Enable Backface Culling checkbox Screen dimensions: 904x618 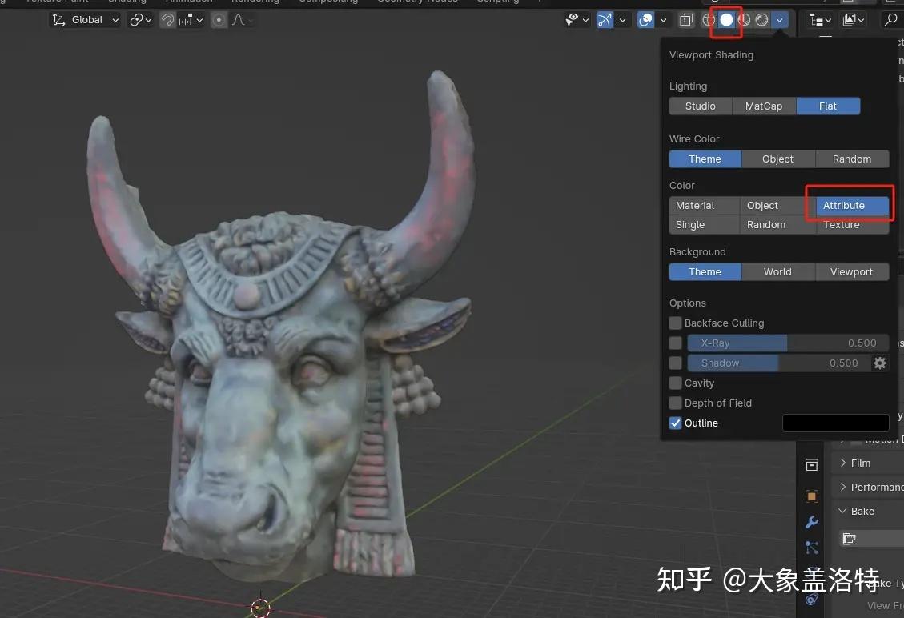[x=675, y=323]
